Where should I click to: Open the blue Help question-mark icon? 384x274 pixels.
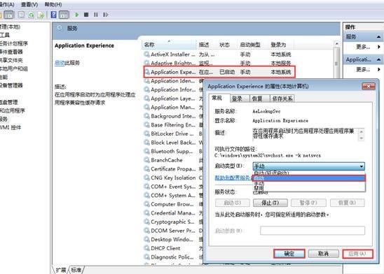pos(53,15)
